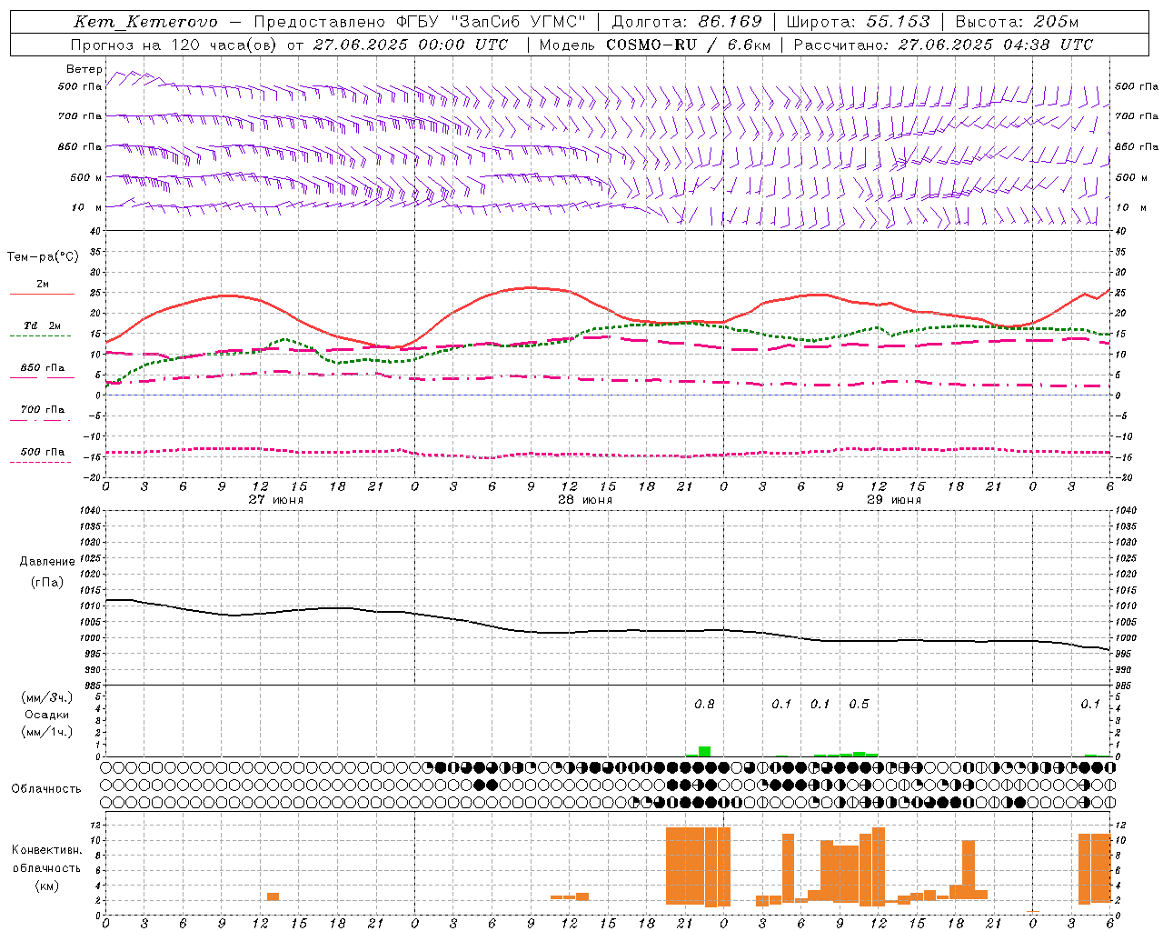Select the precipitation amount 0.8

point(704,704)
